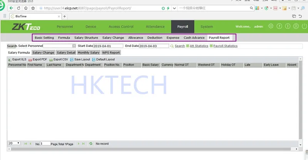This screenshot has height=160, width=308.
Task: Switch to Formula submenu
Action: 64,38
